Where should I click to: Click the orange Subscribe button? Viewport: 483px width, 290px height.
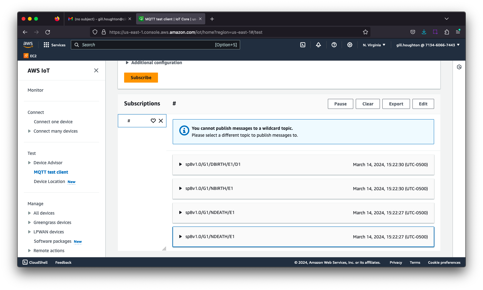(x=141, y=78)
